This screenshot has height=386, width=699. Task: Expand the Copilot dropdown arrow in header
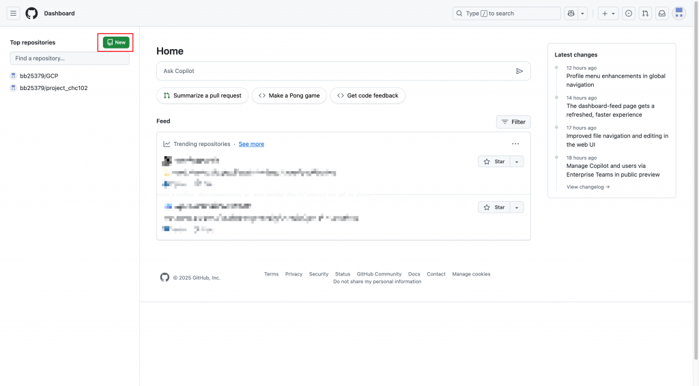click(x=583, y=13)
